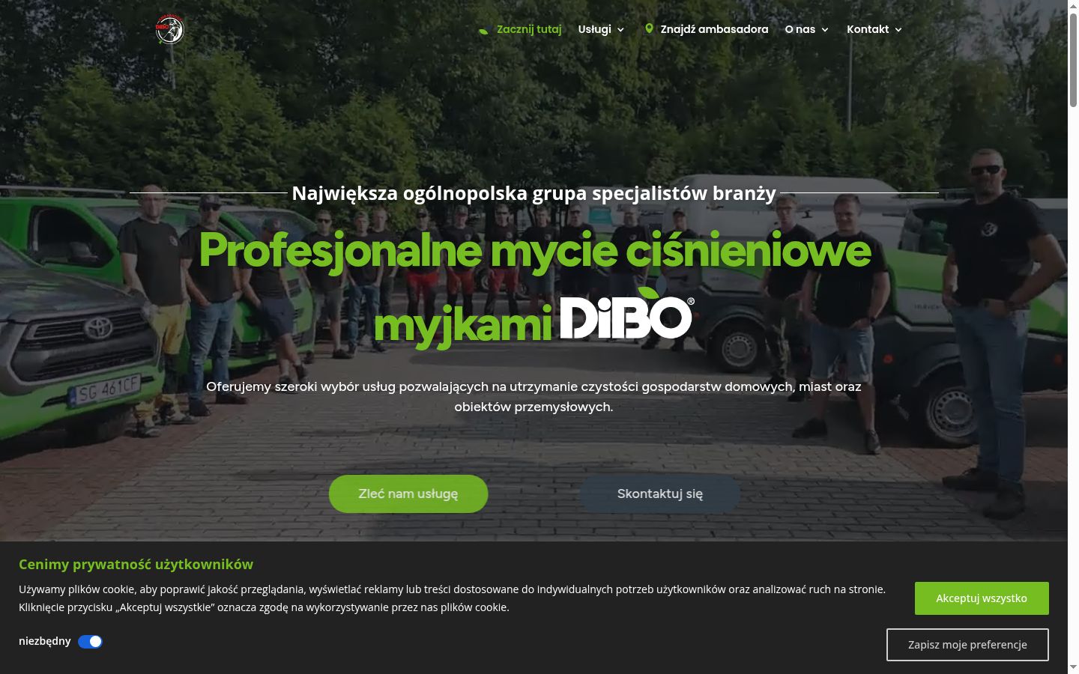Open the Zacznij tutaj menu link
Image resolution: width=1079 pixels, height=674 pixels.
[x=529, y=29]
